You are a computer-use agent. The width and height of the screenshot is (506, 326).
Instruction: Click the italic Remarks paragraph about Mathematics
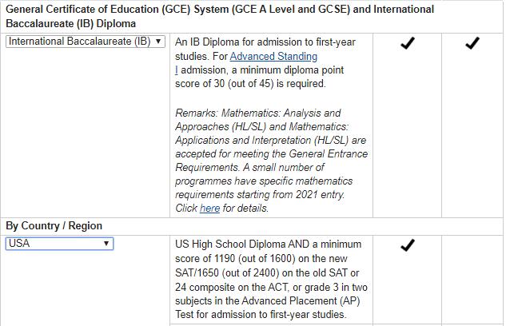[272, 161]
